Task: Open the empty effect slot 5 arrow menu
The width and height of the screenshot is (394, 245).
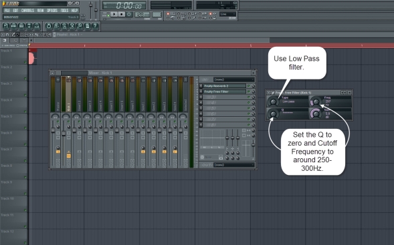Action: point(201,108)
